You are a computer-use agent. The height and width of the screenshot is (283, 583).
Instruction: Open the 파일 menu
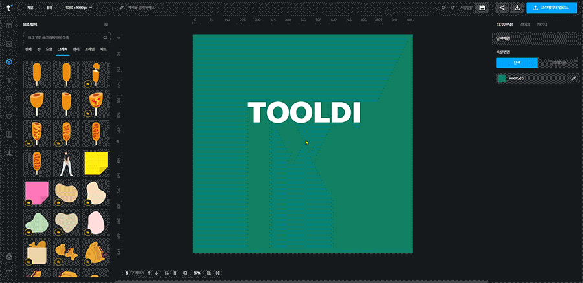point(30,8)
